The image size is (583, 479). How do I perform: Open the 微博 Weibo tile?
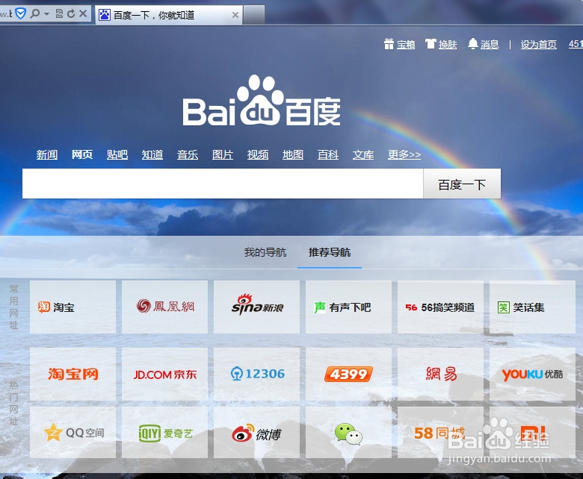256,433
